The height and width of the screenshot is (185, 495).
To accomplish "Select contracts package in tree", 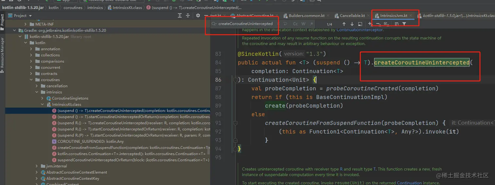I will [x=46, y=74].
